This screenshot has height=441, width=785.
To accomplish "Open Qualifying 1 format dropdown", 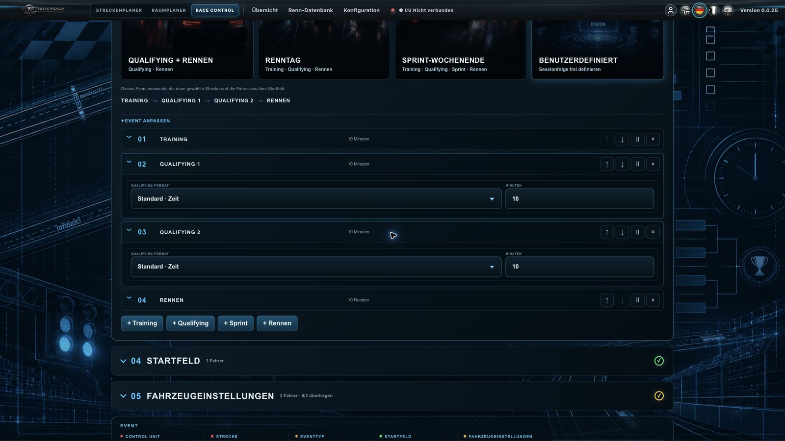I will click(x=316, y=199).
